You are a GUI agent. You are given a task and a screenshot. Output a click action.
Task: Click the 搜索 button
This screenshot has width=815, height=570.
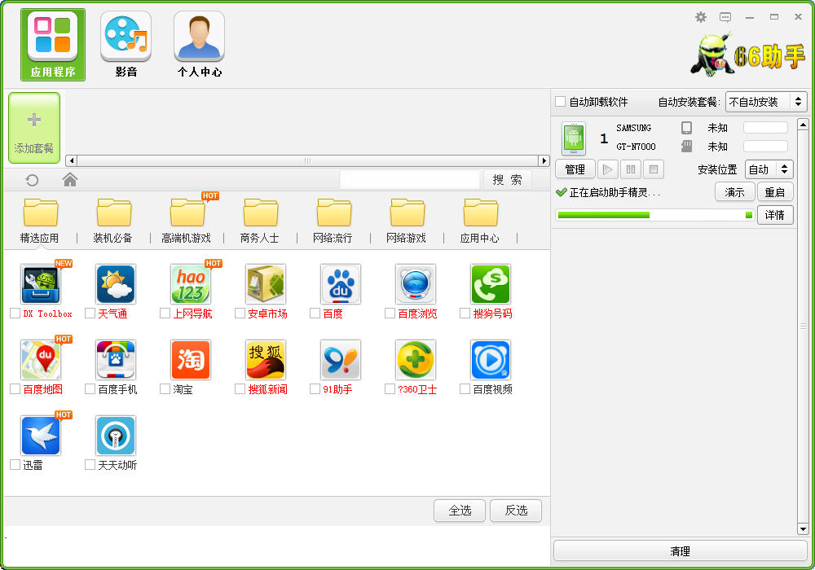pos(507,180)
